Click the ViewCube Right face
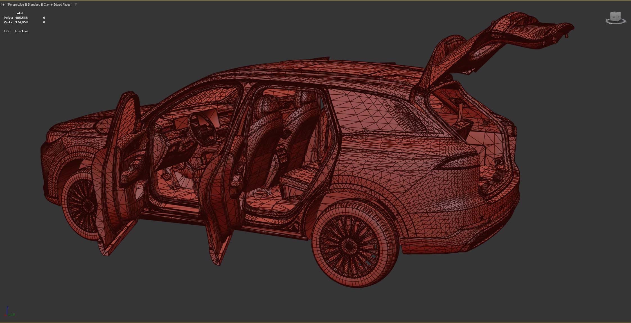The height and width of the screenshot is (323, 631). (614, 17)
